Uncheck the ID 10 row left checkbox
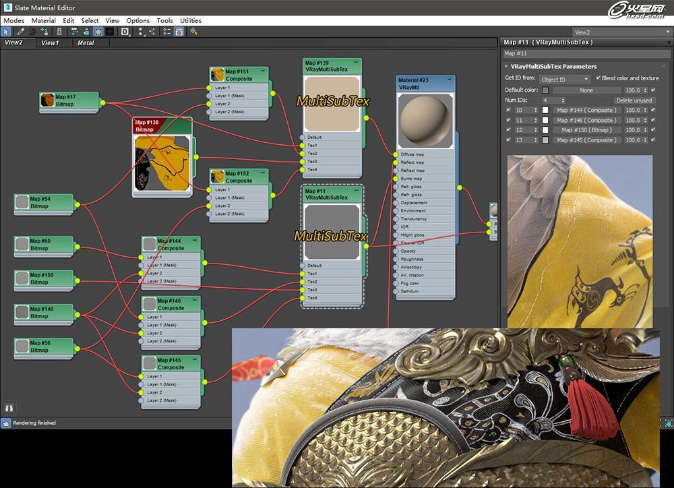Image resolution: width=674 pixels, height=488 pixels. (x=508, y=110)
